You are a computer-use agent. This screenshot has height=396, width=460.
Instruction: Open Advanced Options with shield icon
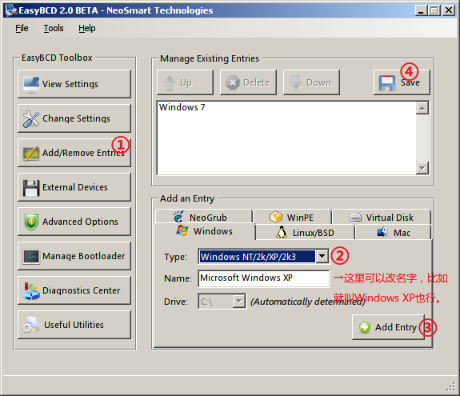pos(74,222)
